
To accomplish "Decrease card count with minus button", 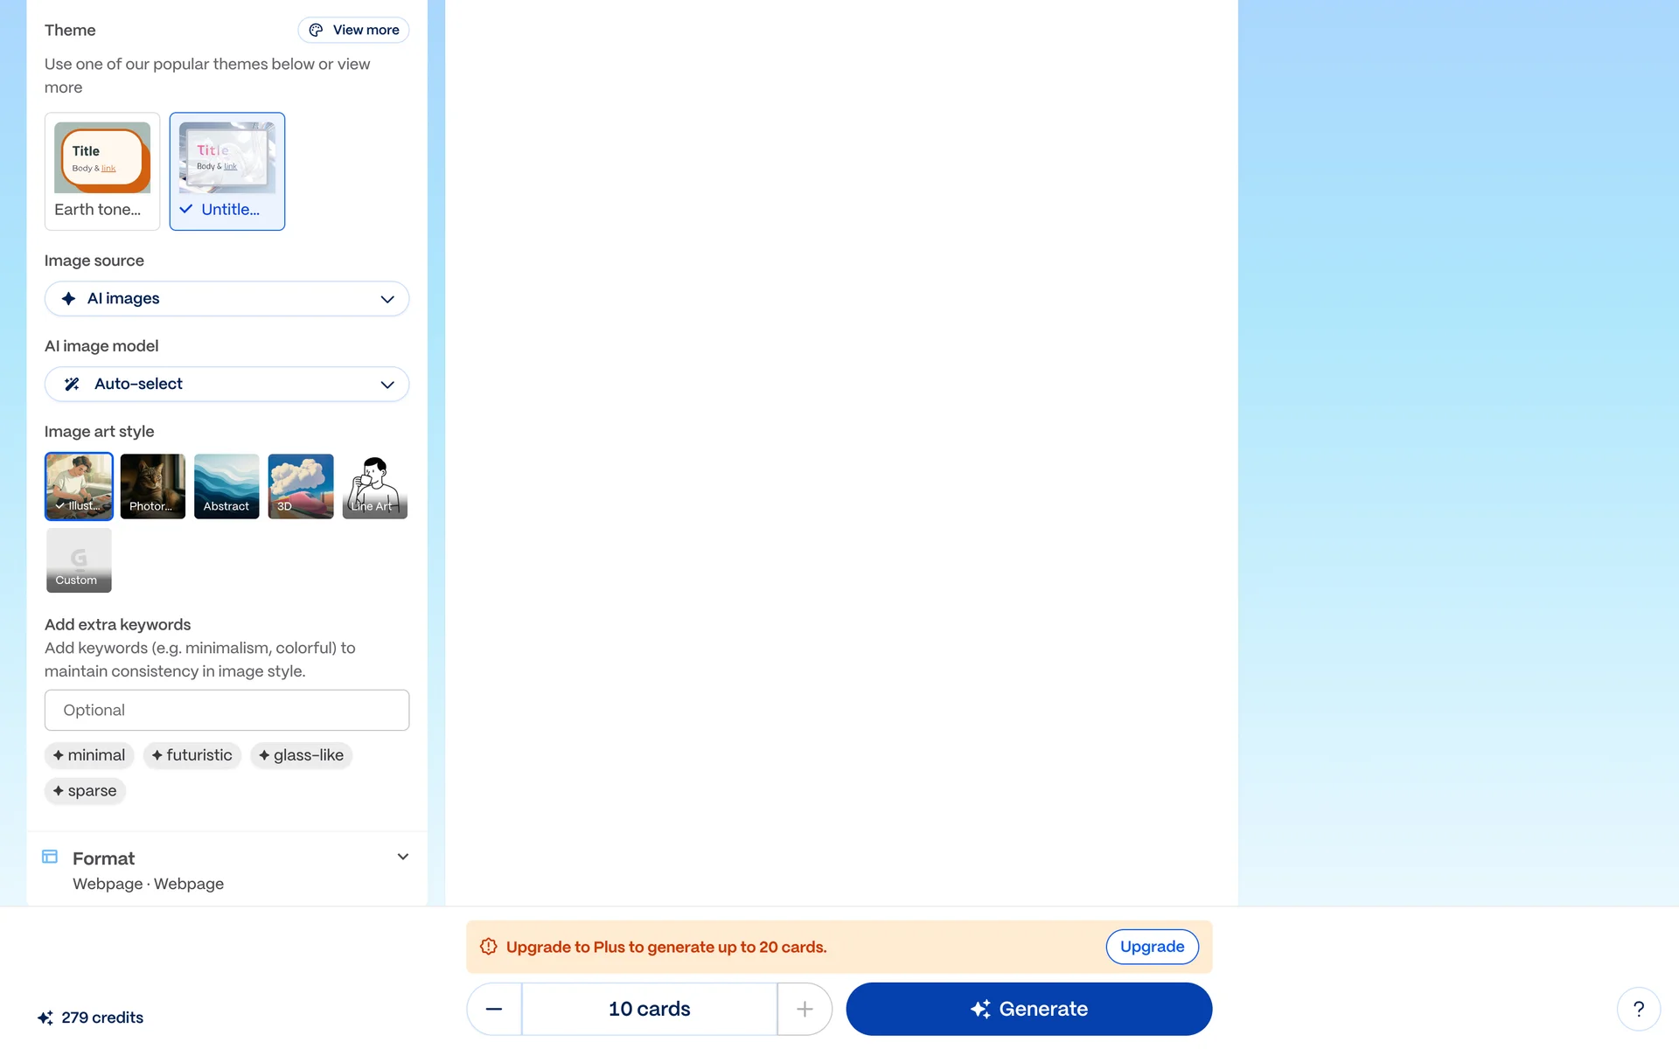I will [494, 1009].
